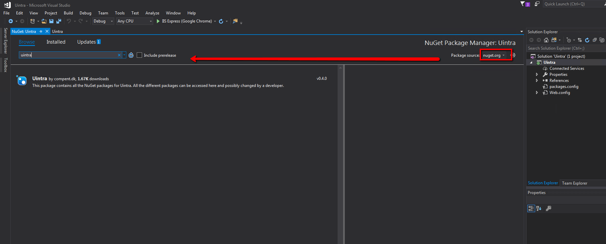Click the Search Solution Explorer field
The height and width of the screenshot is (244, 606).
(566, 48)
